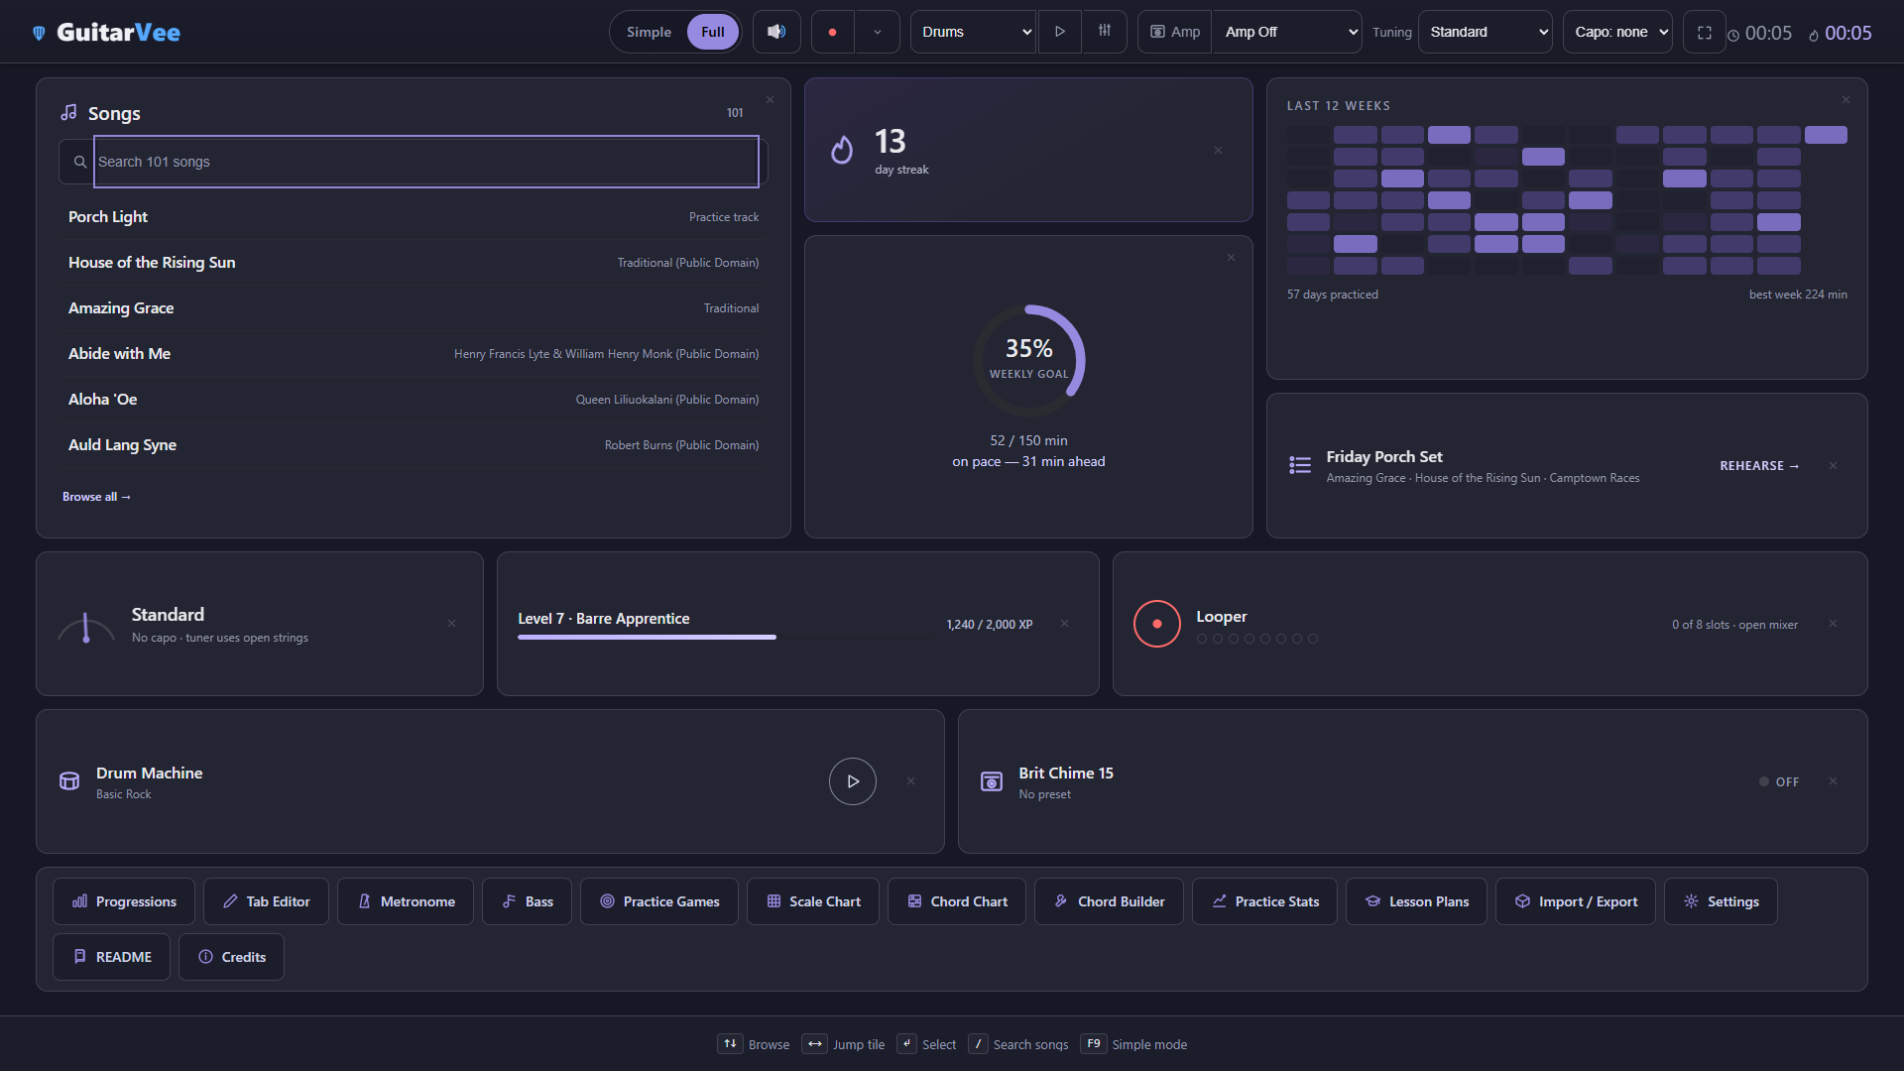The width and height of the screenshot is (1904, 1071).
Task: Click the Amp toggle button
Action: [1175, 32]
